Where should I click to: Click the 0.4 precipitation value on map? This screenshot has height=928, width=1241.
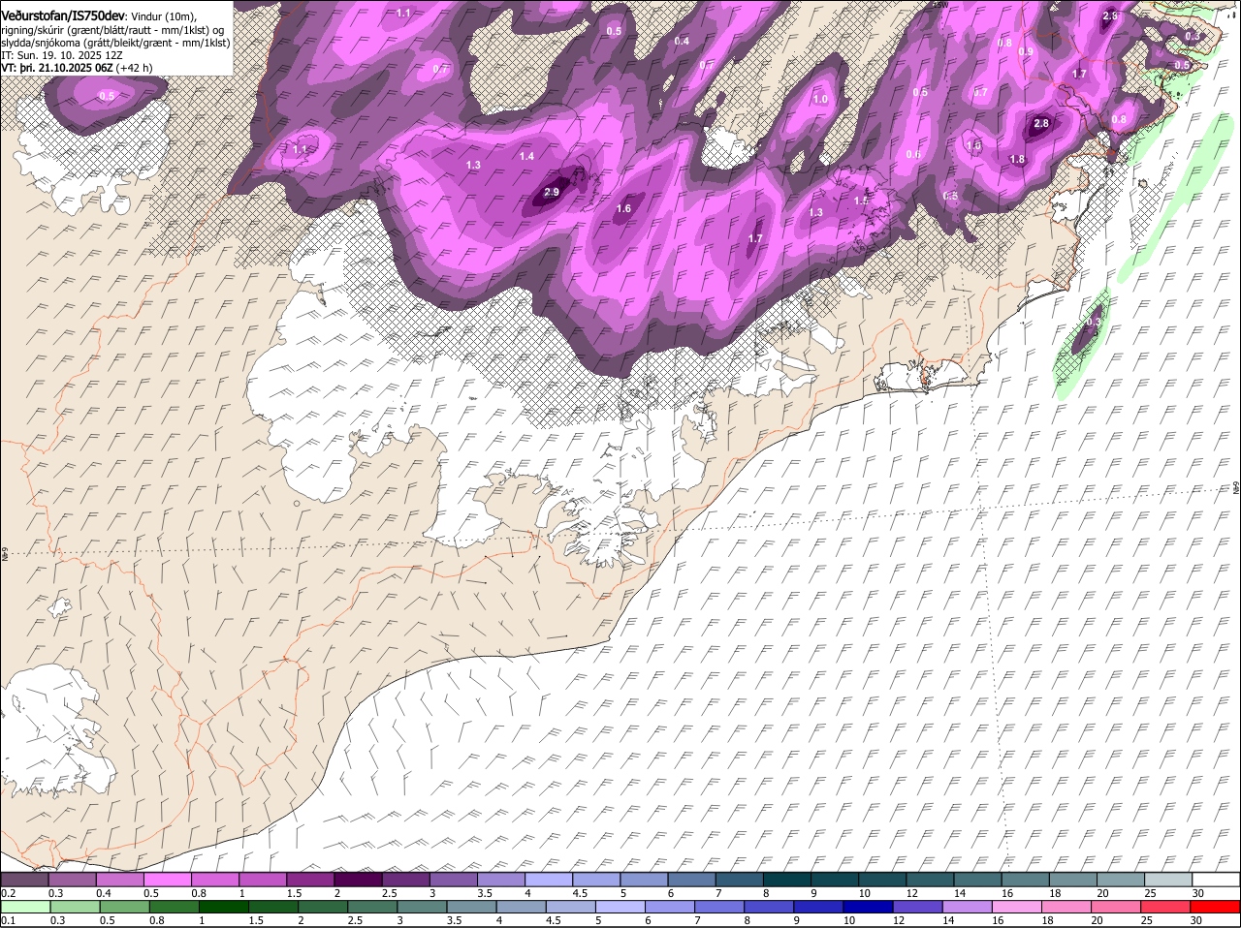click(x=682, y=41)
